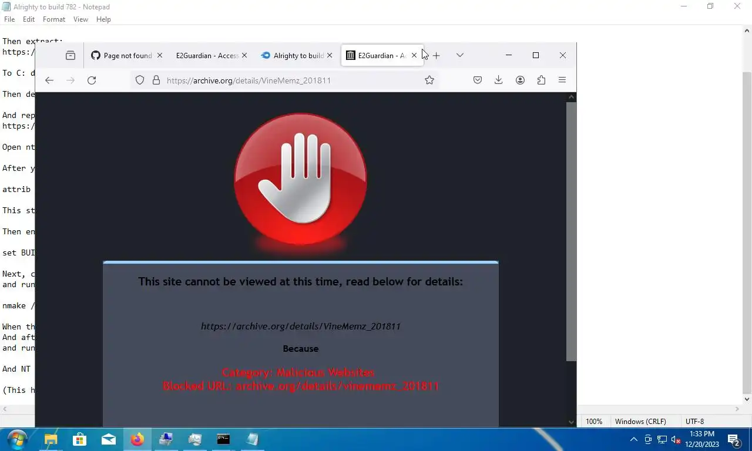Open Notepad Format menu
Screen dimensions: 752x451
(54, 19)
